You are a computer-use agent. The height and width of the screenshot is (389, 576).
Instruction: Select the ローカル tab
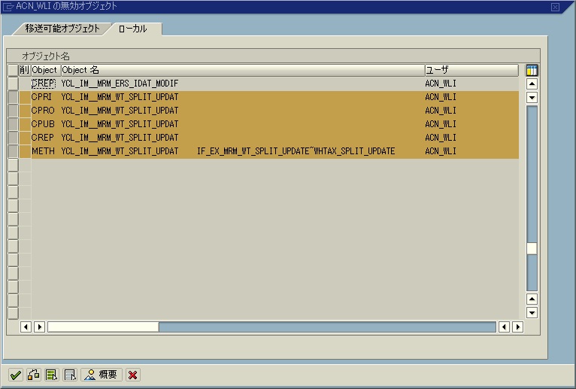[132, 29]
